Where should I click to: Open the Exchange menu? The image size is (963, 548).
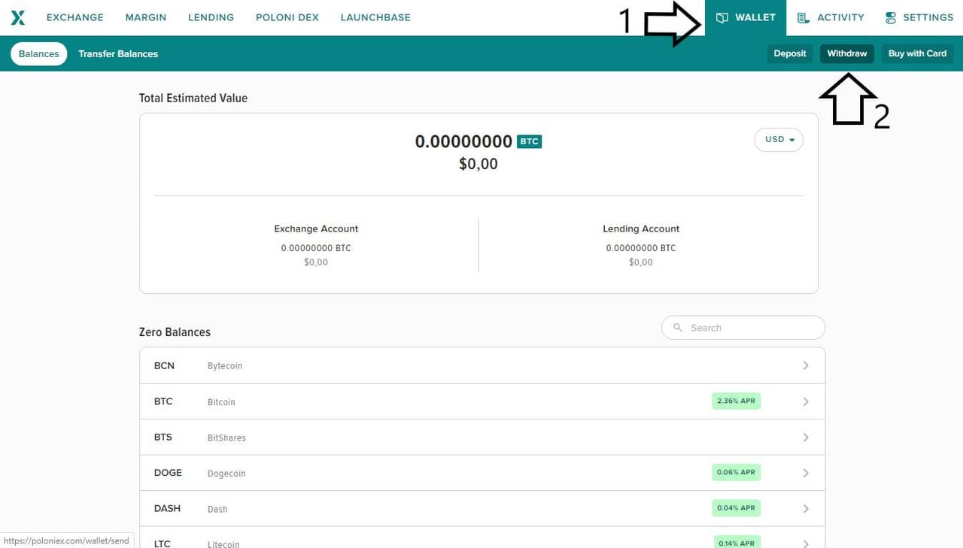(74, 17)
